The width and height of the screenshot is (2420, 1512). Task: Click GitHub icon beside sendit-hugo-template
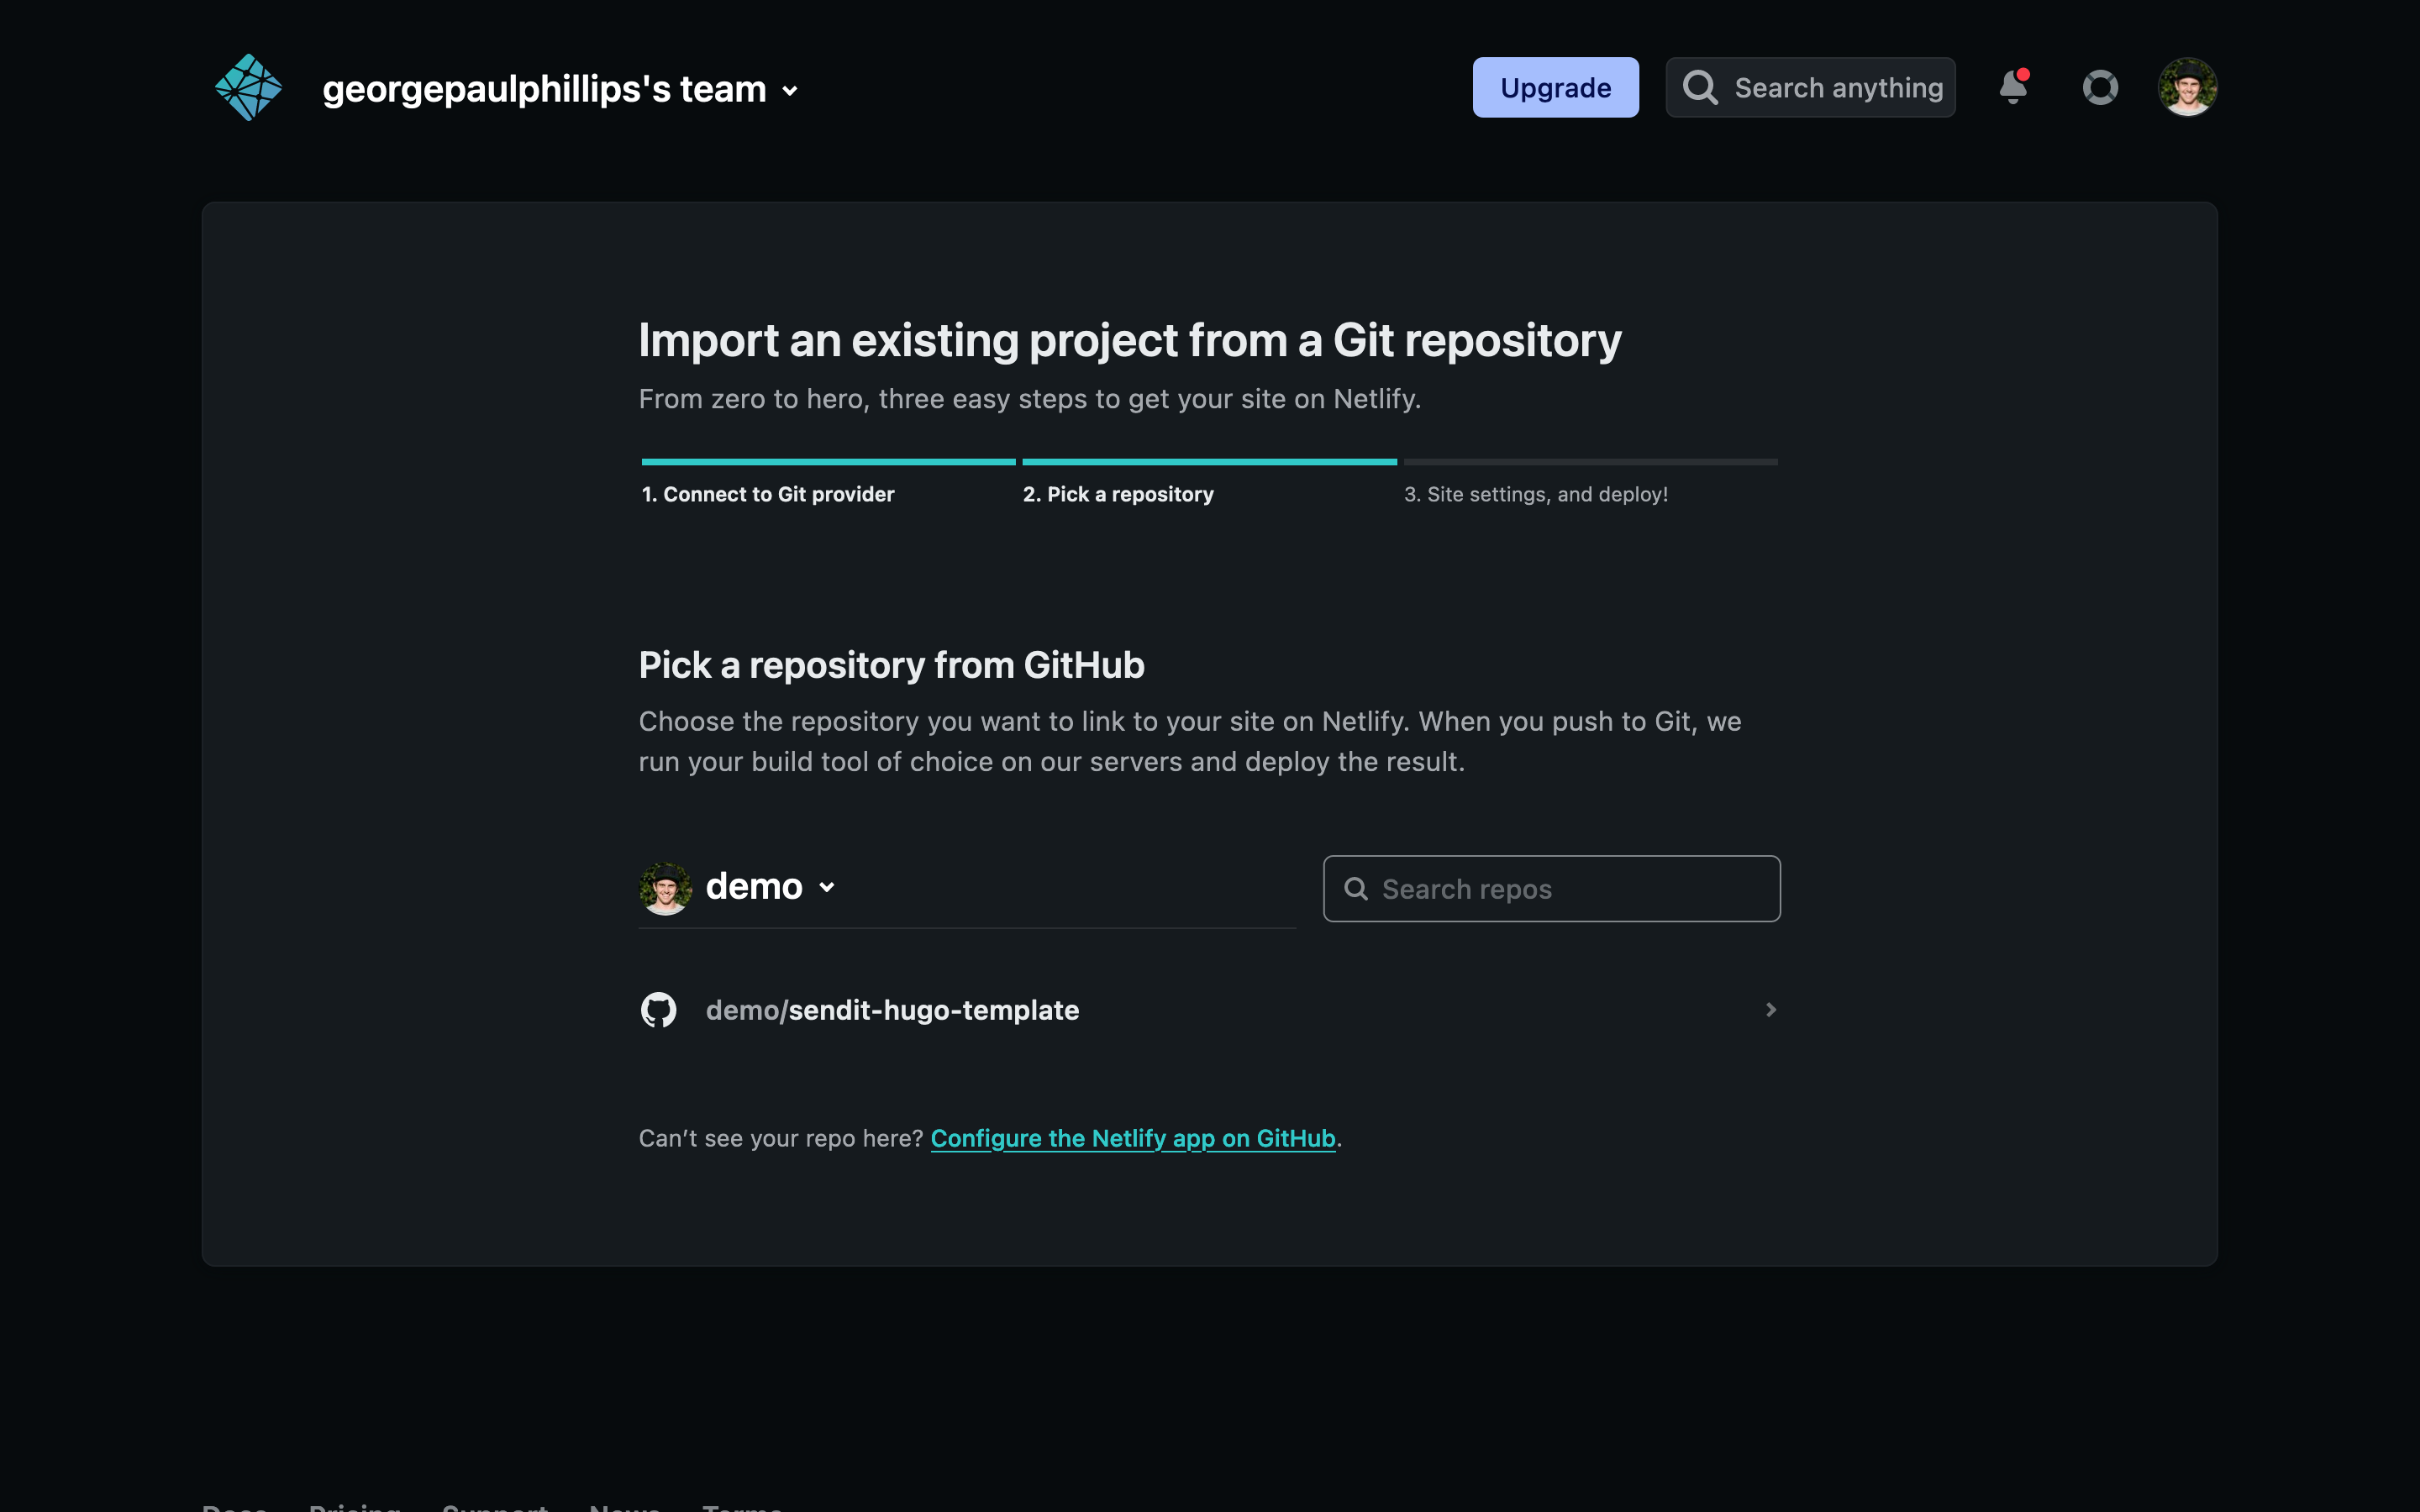[658, 1010]
